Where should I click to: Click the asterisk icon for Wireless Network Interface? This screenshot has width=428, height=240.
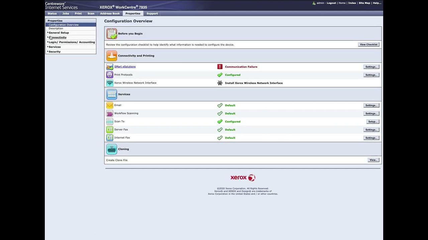pos(220,83)
